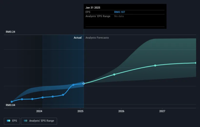Viewport: 200px width, 127px height.
Task: Select the forecast data point before 2027
Action: tap(155, 65)
